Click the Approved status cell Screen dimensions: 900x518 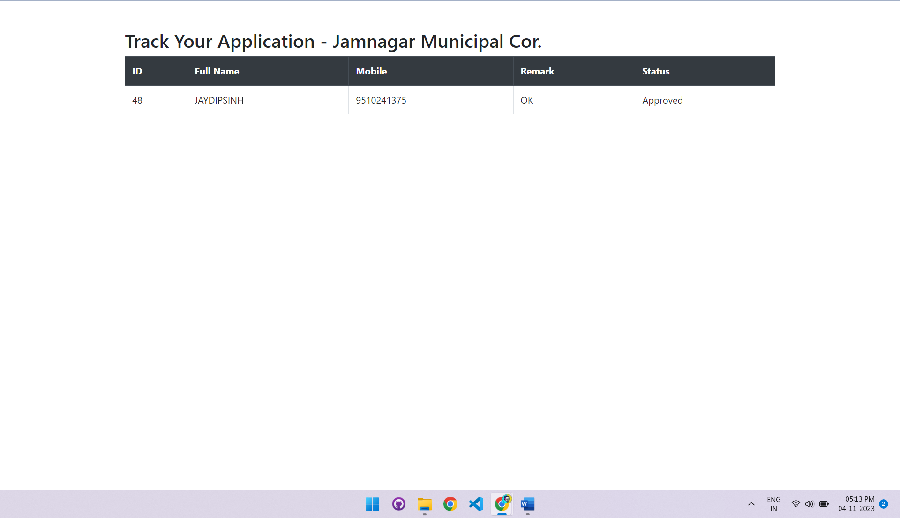click(x=662, y=100)
